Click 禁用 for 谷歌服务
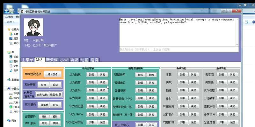Screen dimensions: 255x127 [44, 117]
